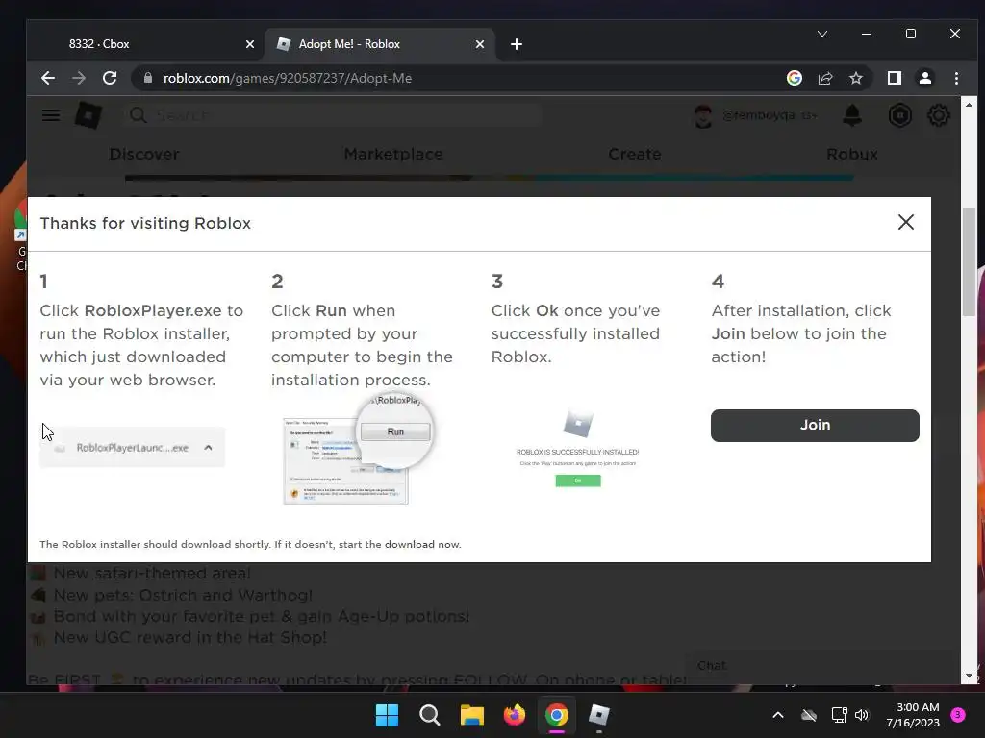Toggle the Chrome side panel

[894, 78]
